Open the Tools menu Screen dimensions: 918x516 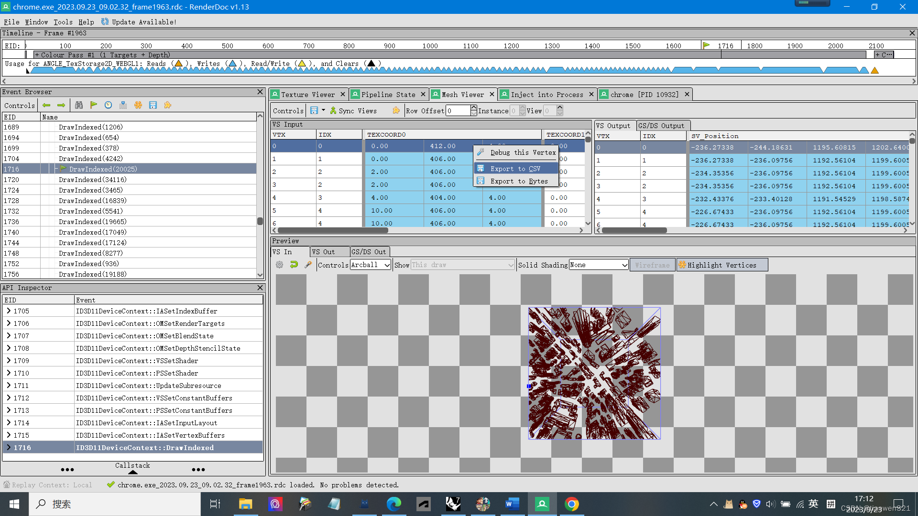pyautogui.click(x=63, y=22)
